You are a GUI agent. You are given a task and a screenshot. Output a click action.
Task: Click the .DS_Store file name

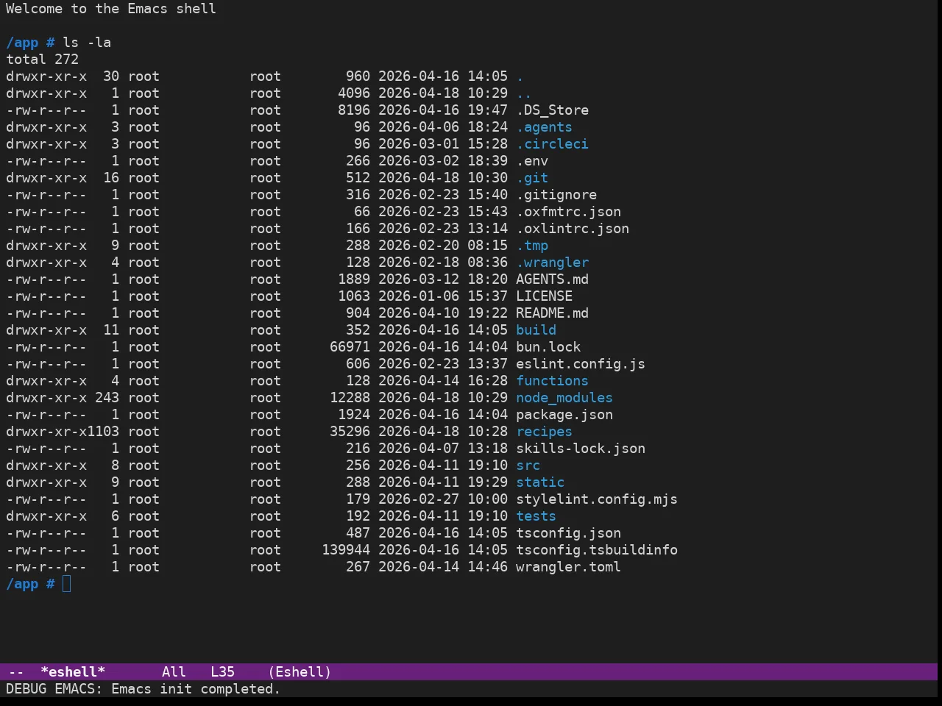pyautogui.click(x=552, y=110)
